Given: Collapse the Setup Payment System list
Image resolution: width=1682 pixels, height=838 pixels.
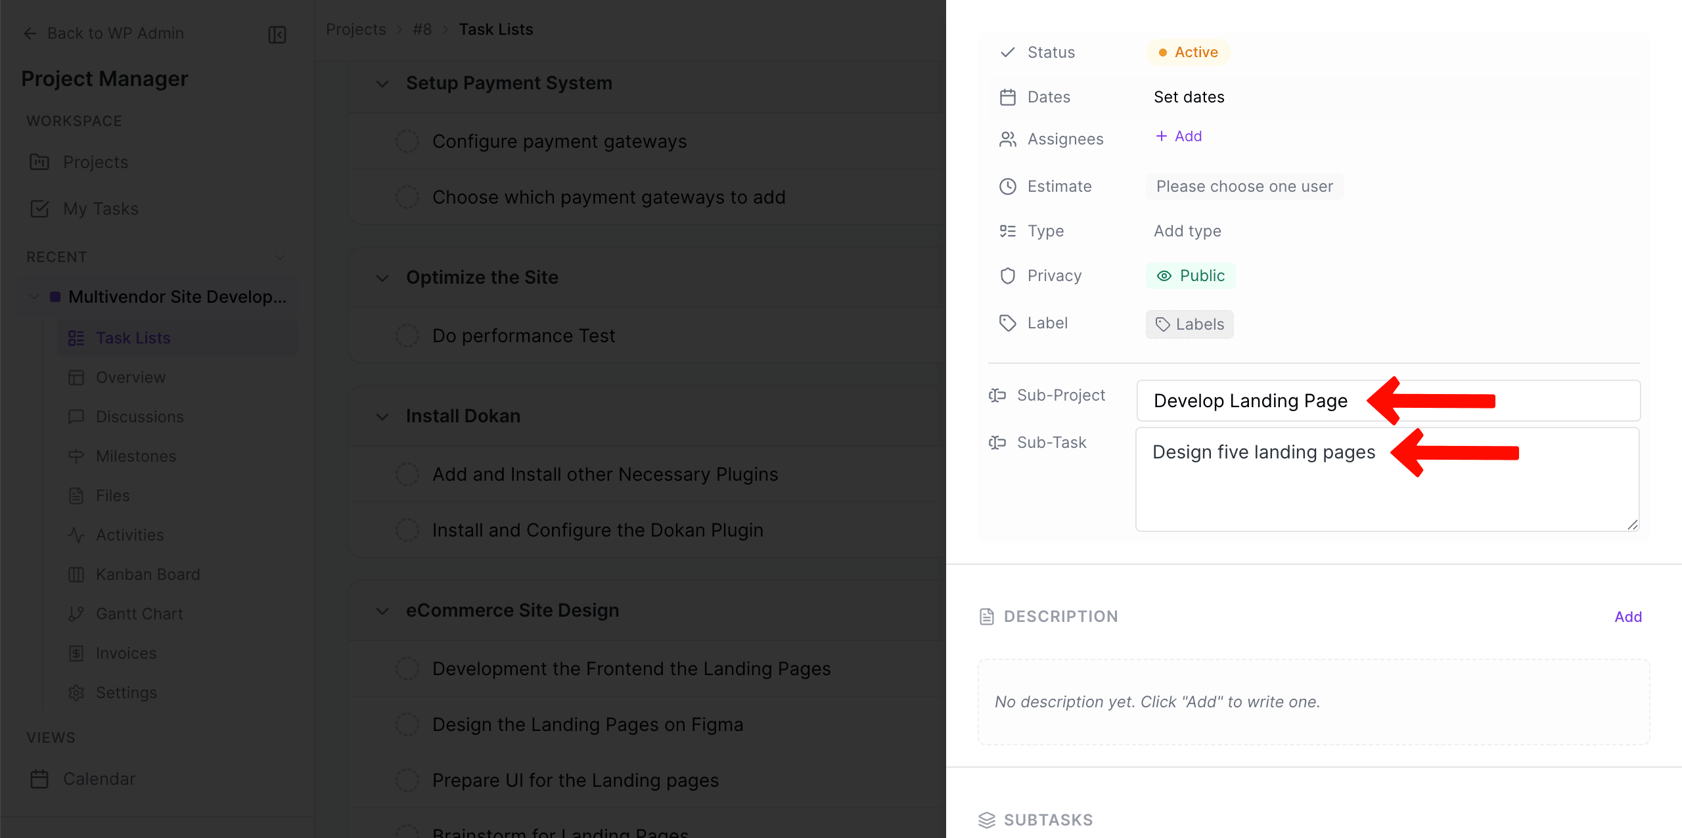Looking at the screenshot, I should pos(382,84).
